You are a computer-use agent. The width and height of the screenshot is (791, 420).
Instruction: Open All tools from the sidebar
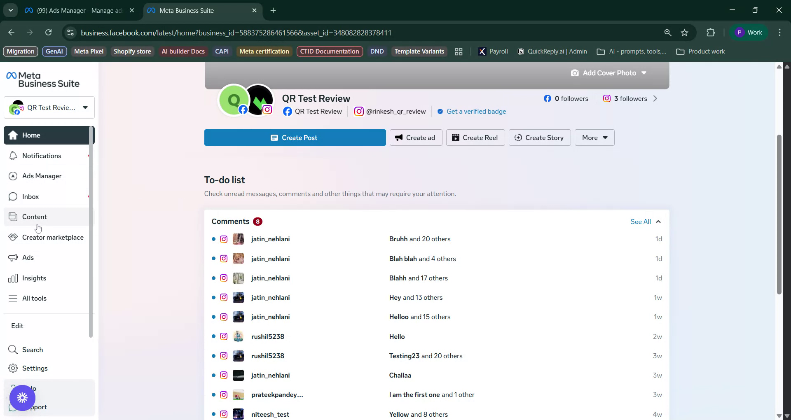click(x=34, y=298)
